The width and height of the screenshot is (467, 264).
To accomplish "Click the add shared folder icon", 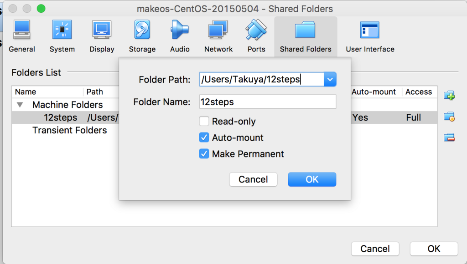I will point(449,96).
